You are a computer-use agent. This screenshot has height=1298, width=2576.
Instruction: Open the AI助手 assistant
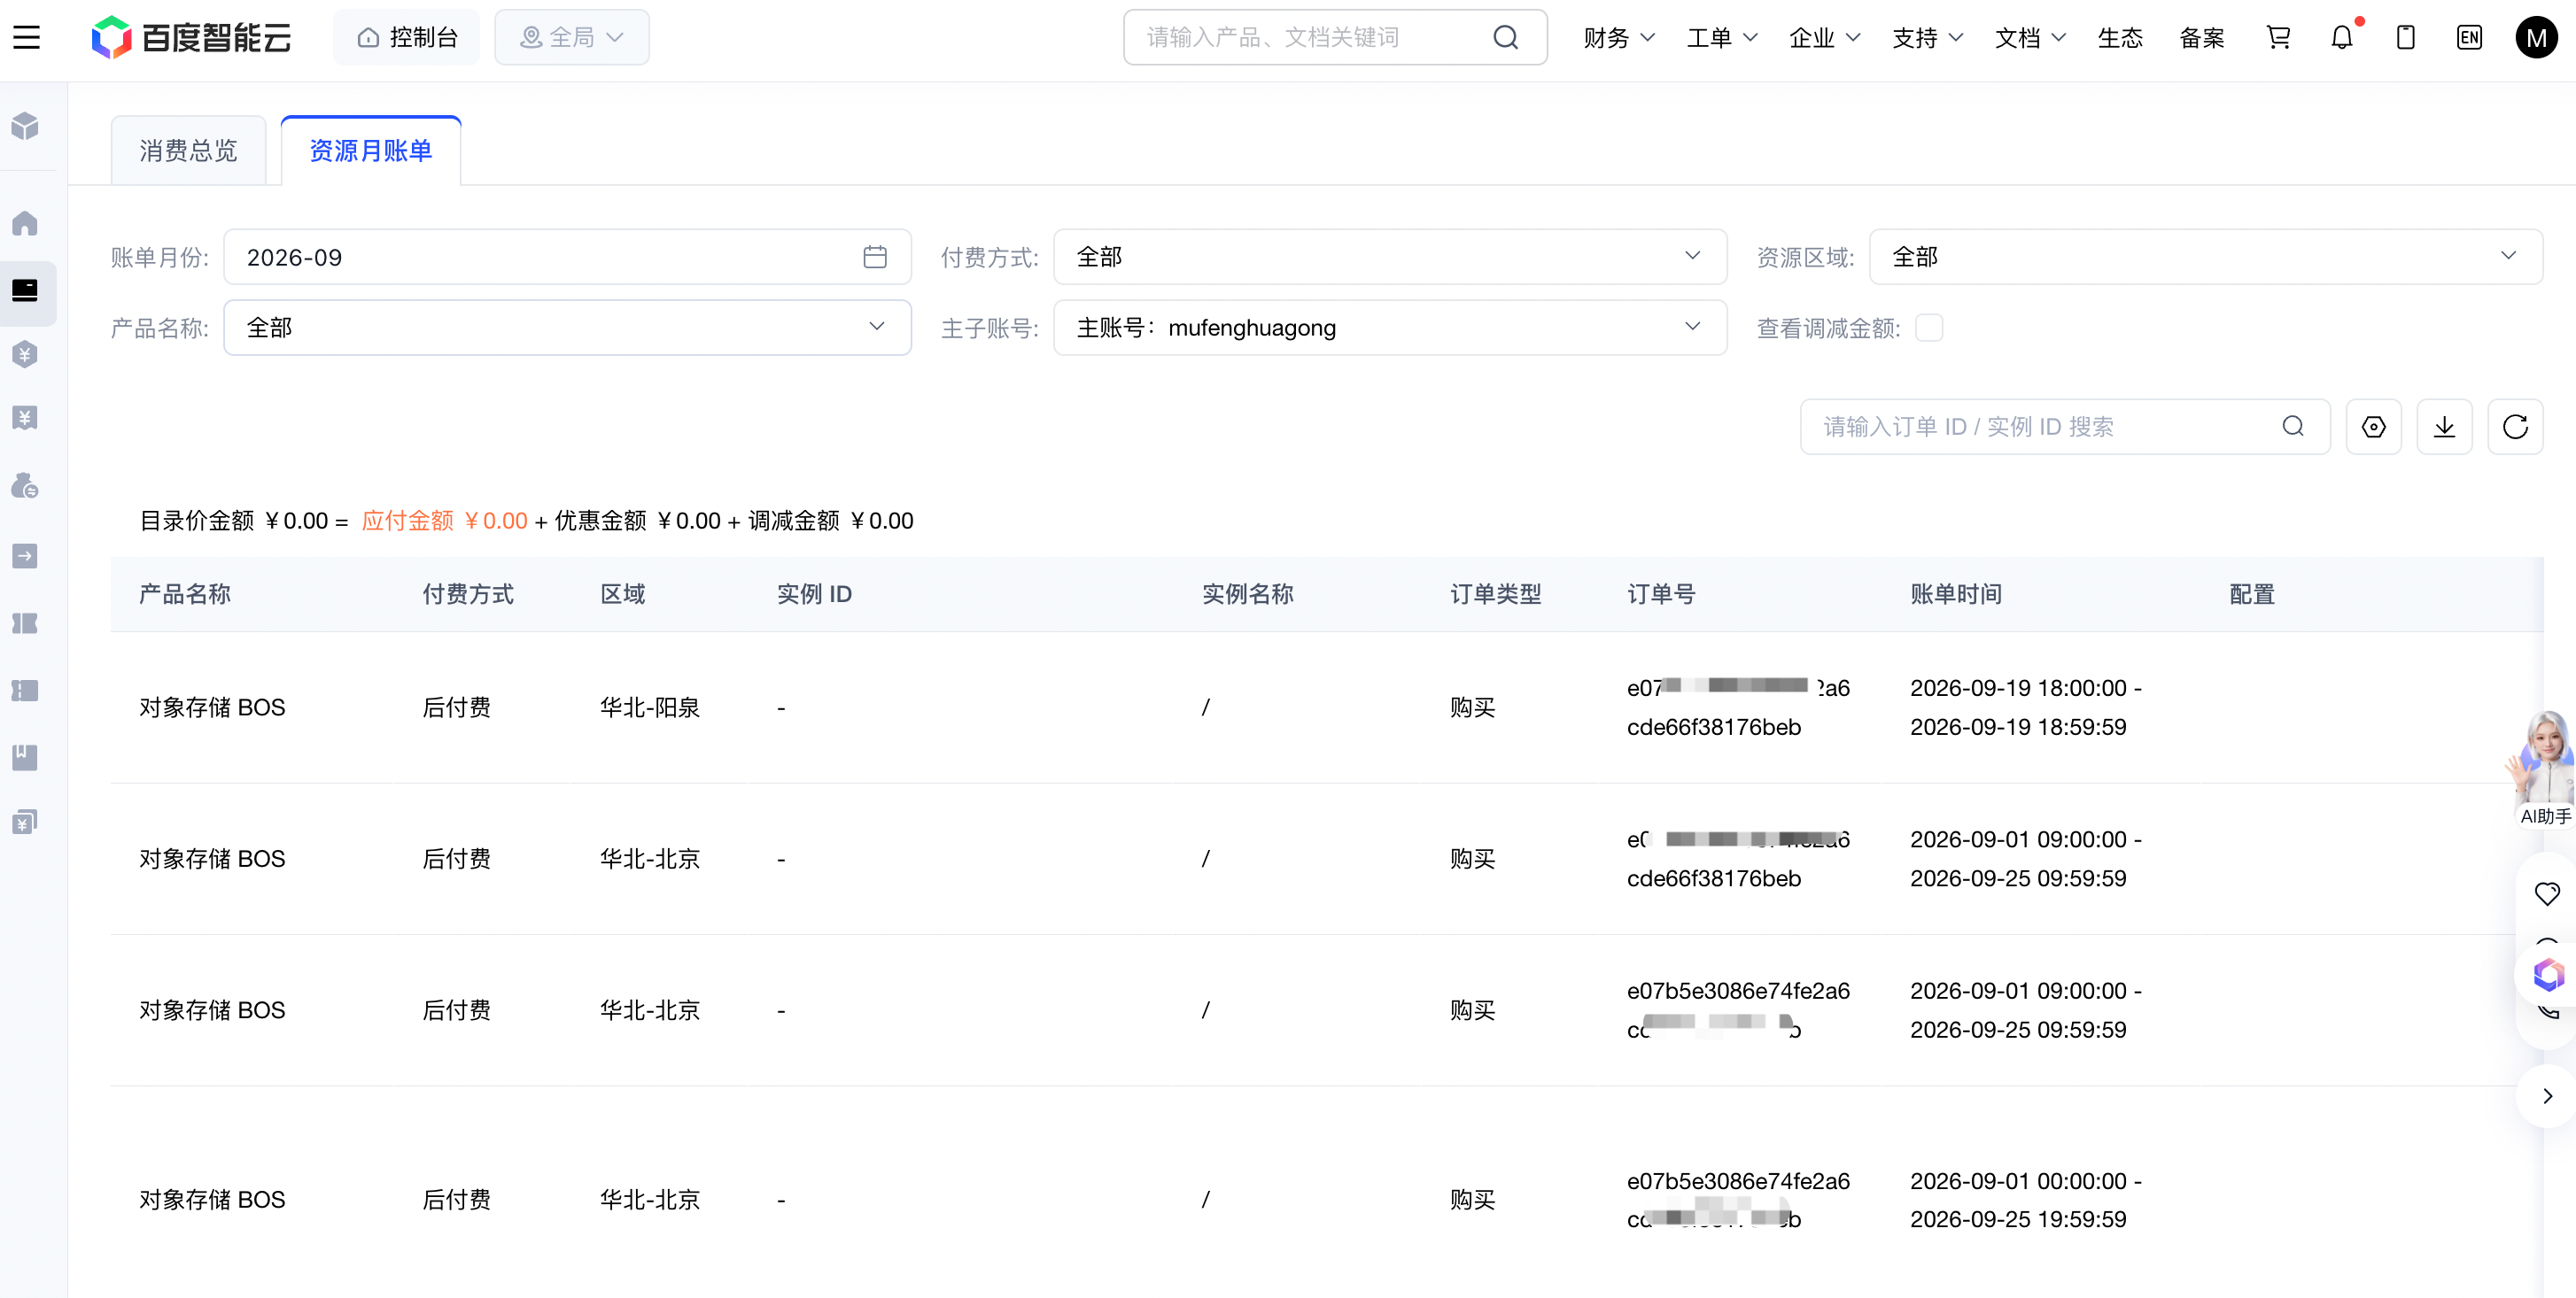click(2544, 769)
